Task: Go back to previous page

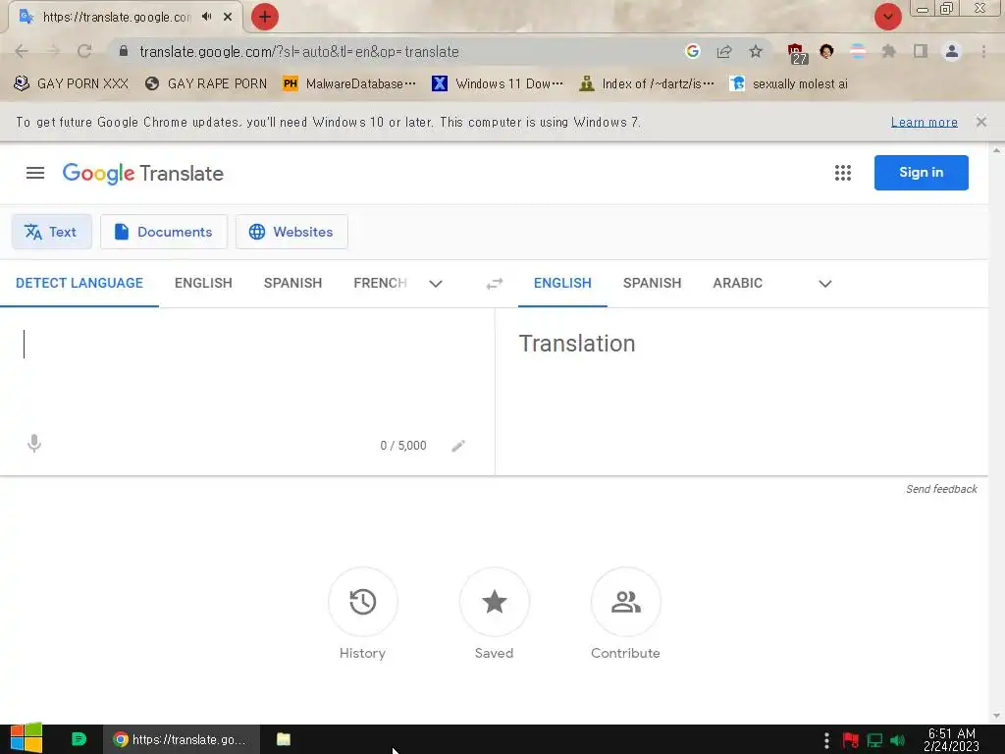Action: 22,51
